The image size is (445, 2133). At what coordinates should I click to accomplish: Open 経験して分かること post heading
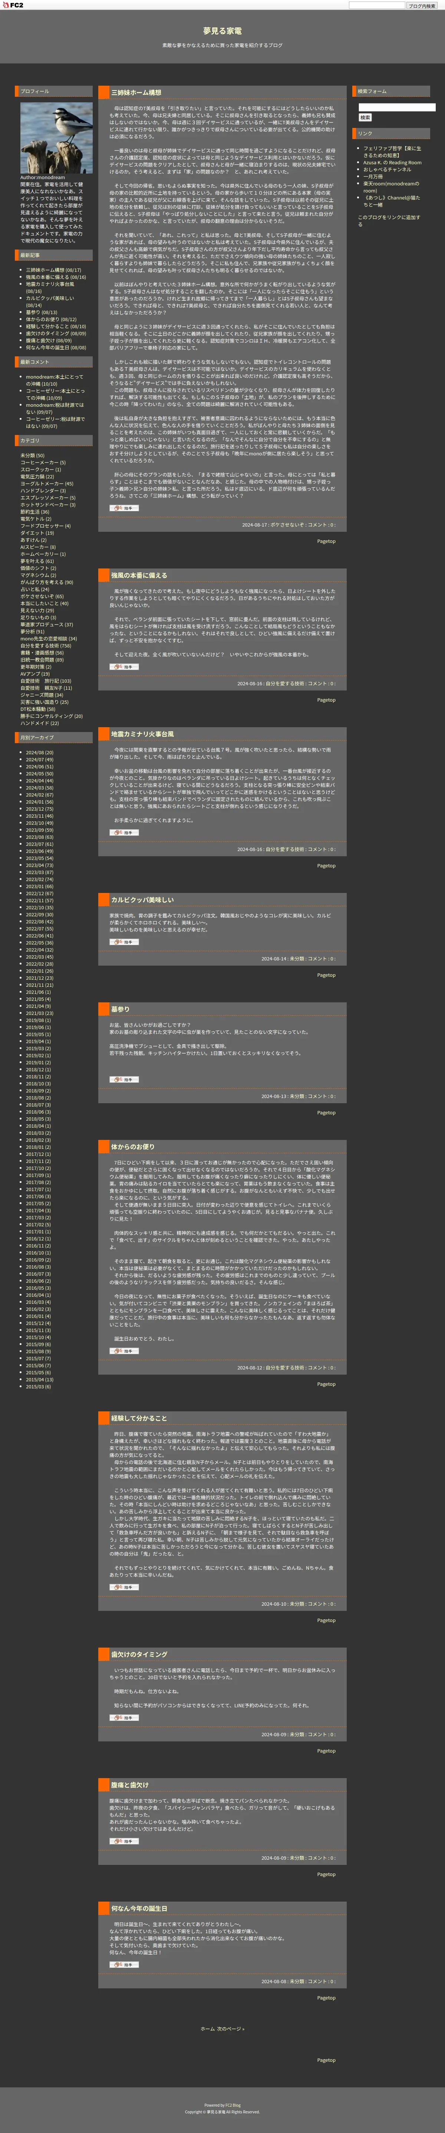139,1418
